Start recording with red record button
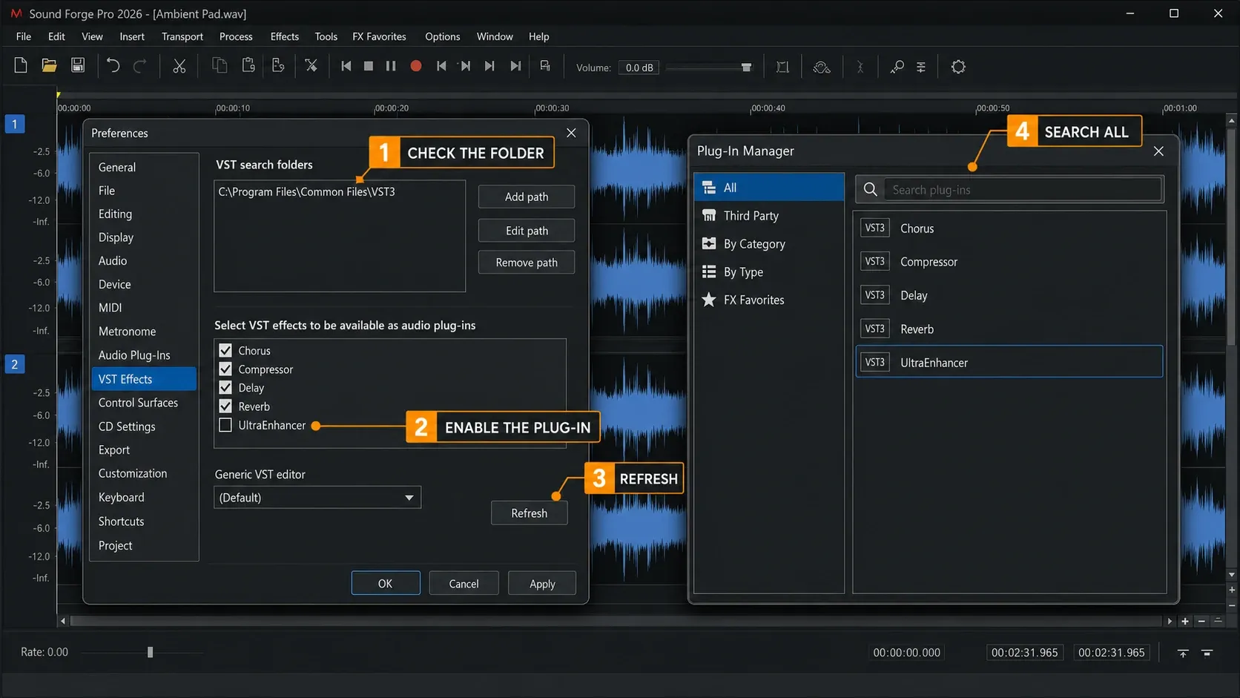The height and width of the screenshot is (698, 1240). pyautogui.click(x=416, y=66)
